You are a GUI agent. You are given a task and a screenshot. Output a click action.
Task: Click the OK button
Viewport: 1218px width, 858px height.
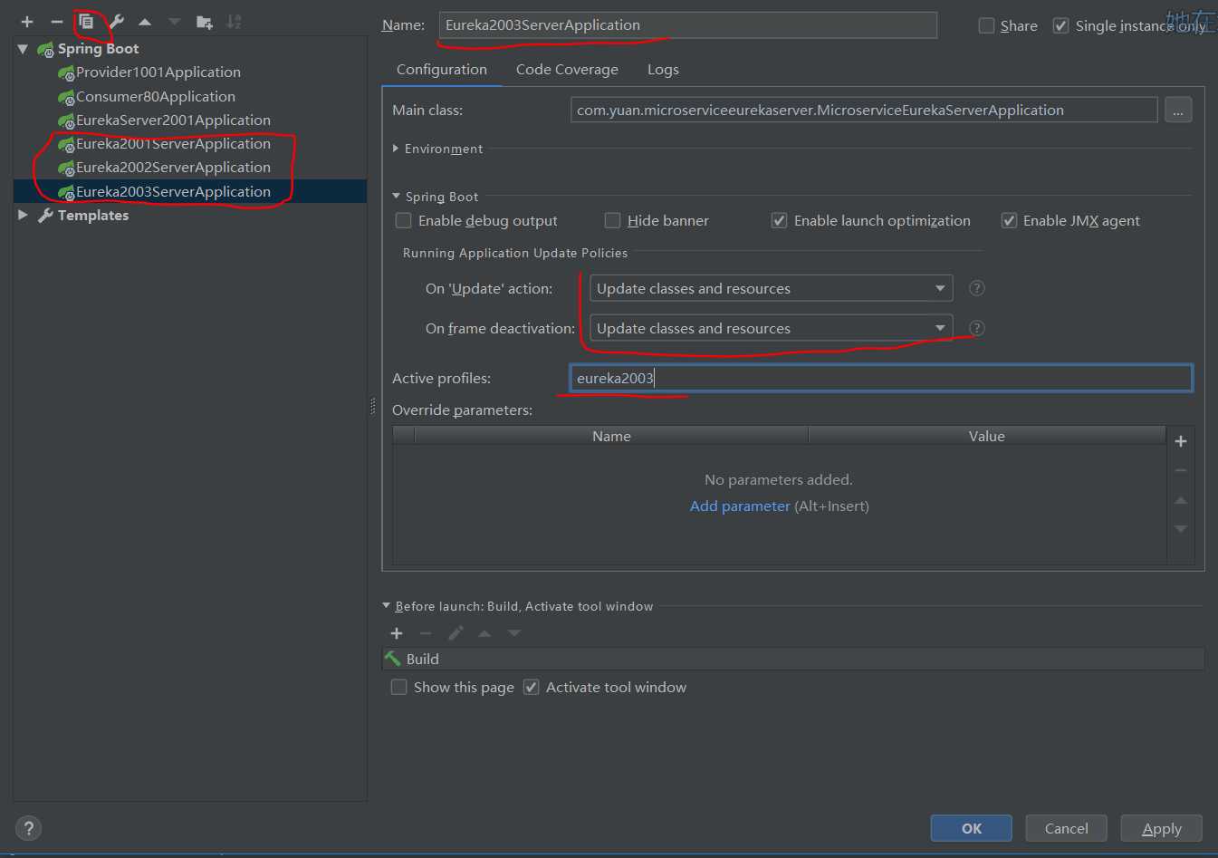972,828
